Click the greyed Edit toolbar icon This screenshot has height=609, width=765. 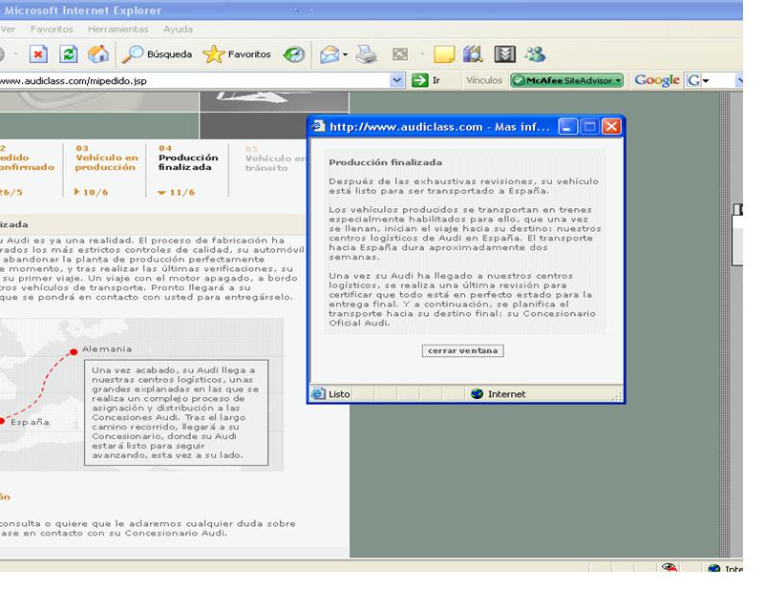click(x=400, y=54)
